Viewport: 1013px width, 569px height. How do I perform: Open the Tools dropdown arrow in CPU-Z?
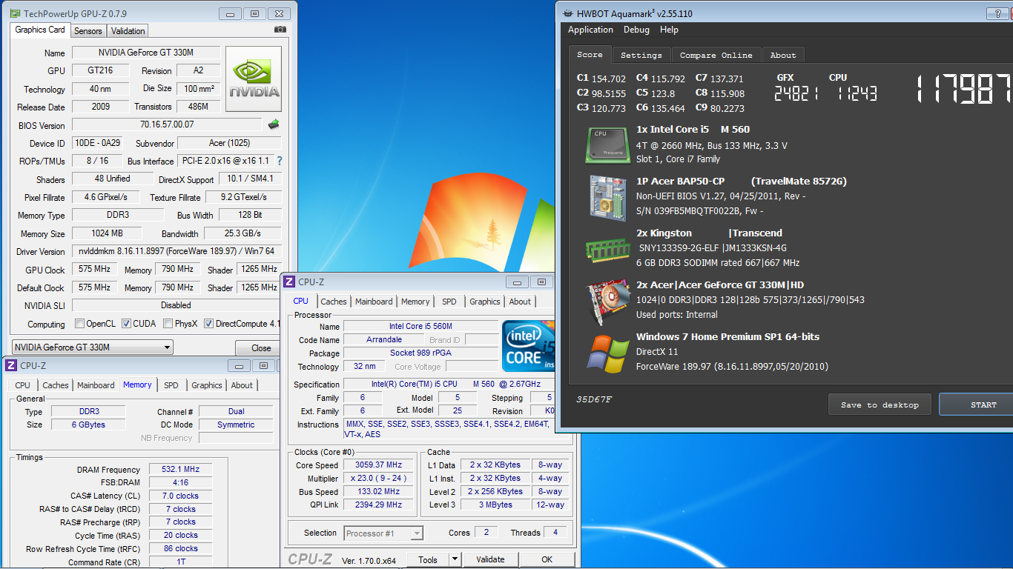tap(455, 559)
